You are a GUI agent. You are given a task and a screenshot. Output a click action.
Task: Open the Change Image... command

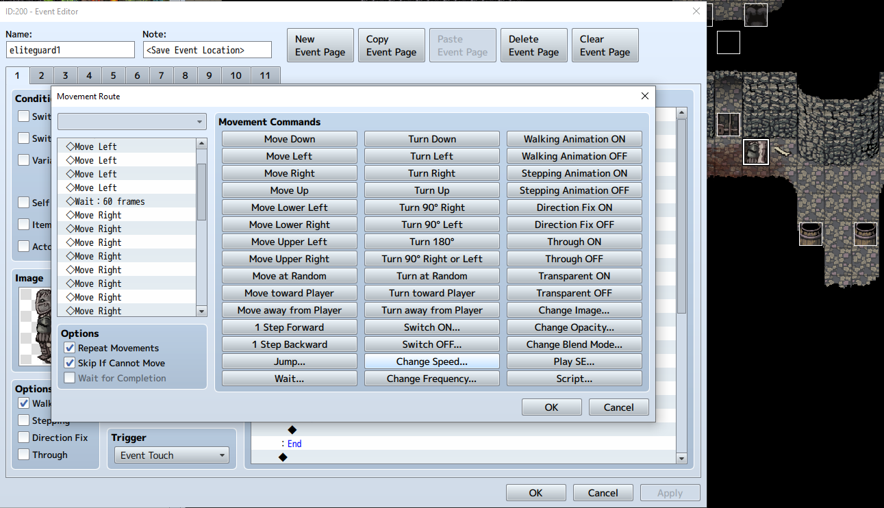pos(574,310)
